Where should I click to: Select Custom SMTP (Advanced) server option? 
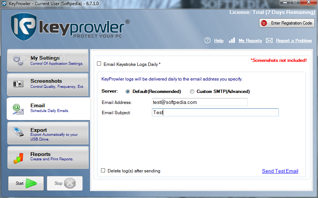[x=192, y=91]
